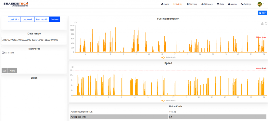The height and width of the screenshot is (121, 268).
Task: Switch to Last 24 h range
Action: pyautogui.click(x=14, y=19)
